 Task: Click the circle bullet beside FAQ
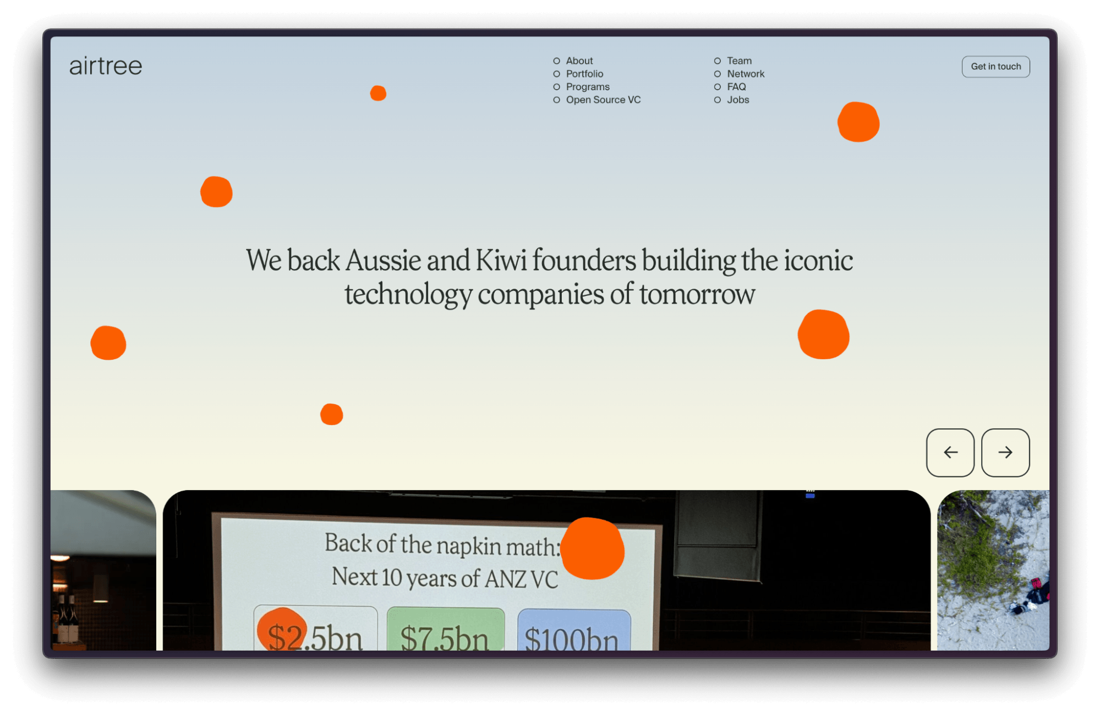coord(717,87)
